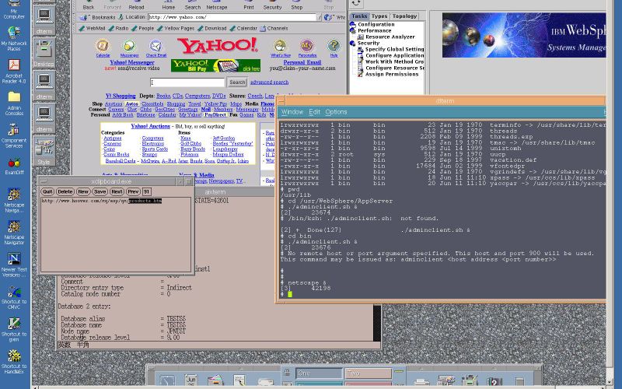
Task: Click the Style manager icon in CDE icon column
Action: [x=44, y=151]
